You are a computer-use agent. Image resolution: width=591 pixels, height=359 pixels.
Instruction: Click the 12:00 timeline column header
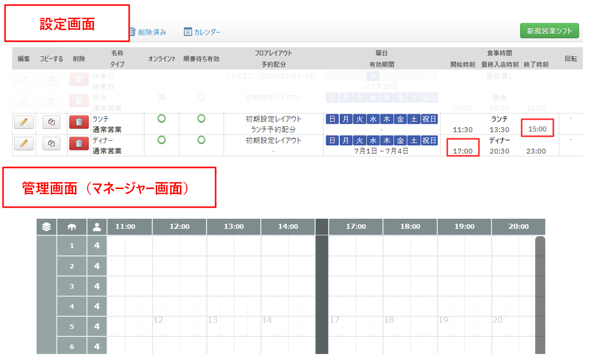pos(179,227)
